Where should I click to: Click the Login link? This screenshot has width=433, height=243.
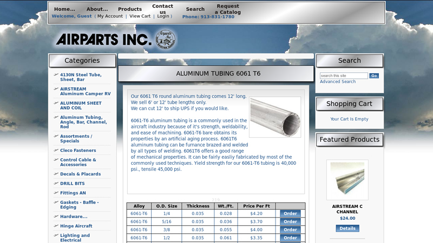(x=163, y=16)
